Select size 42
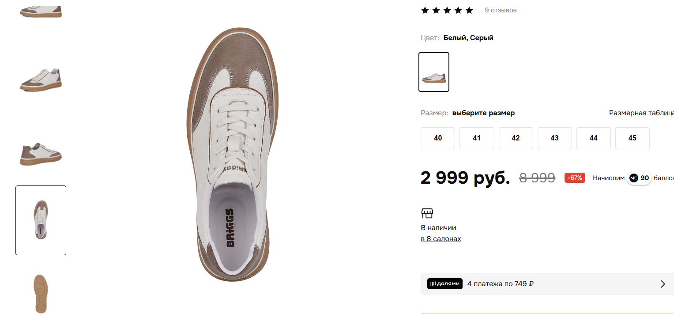 coord(516,138)
